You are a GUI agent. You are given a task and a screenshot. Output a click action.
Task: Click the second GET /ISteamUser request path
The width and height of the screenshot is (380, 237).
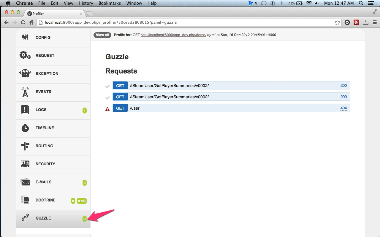pos(169,97)
